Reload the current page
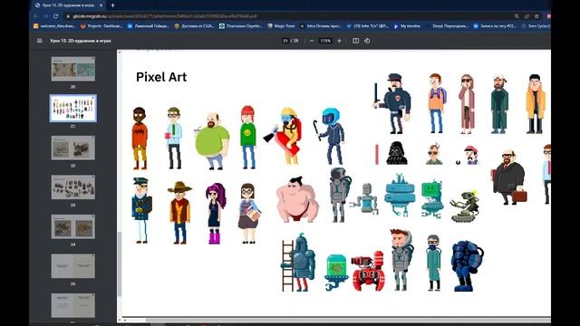 click(x=55, y=16)
